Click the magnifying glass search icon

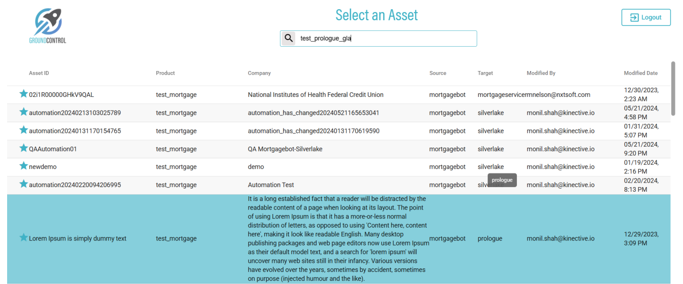coord(289,38)
